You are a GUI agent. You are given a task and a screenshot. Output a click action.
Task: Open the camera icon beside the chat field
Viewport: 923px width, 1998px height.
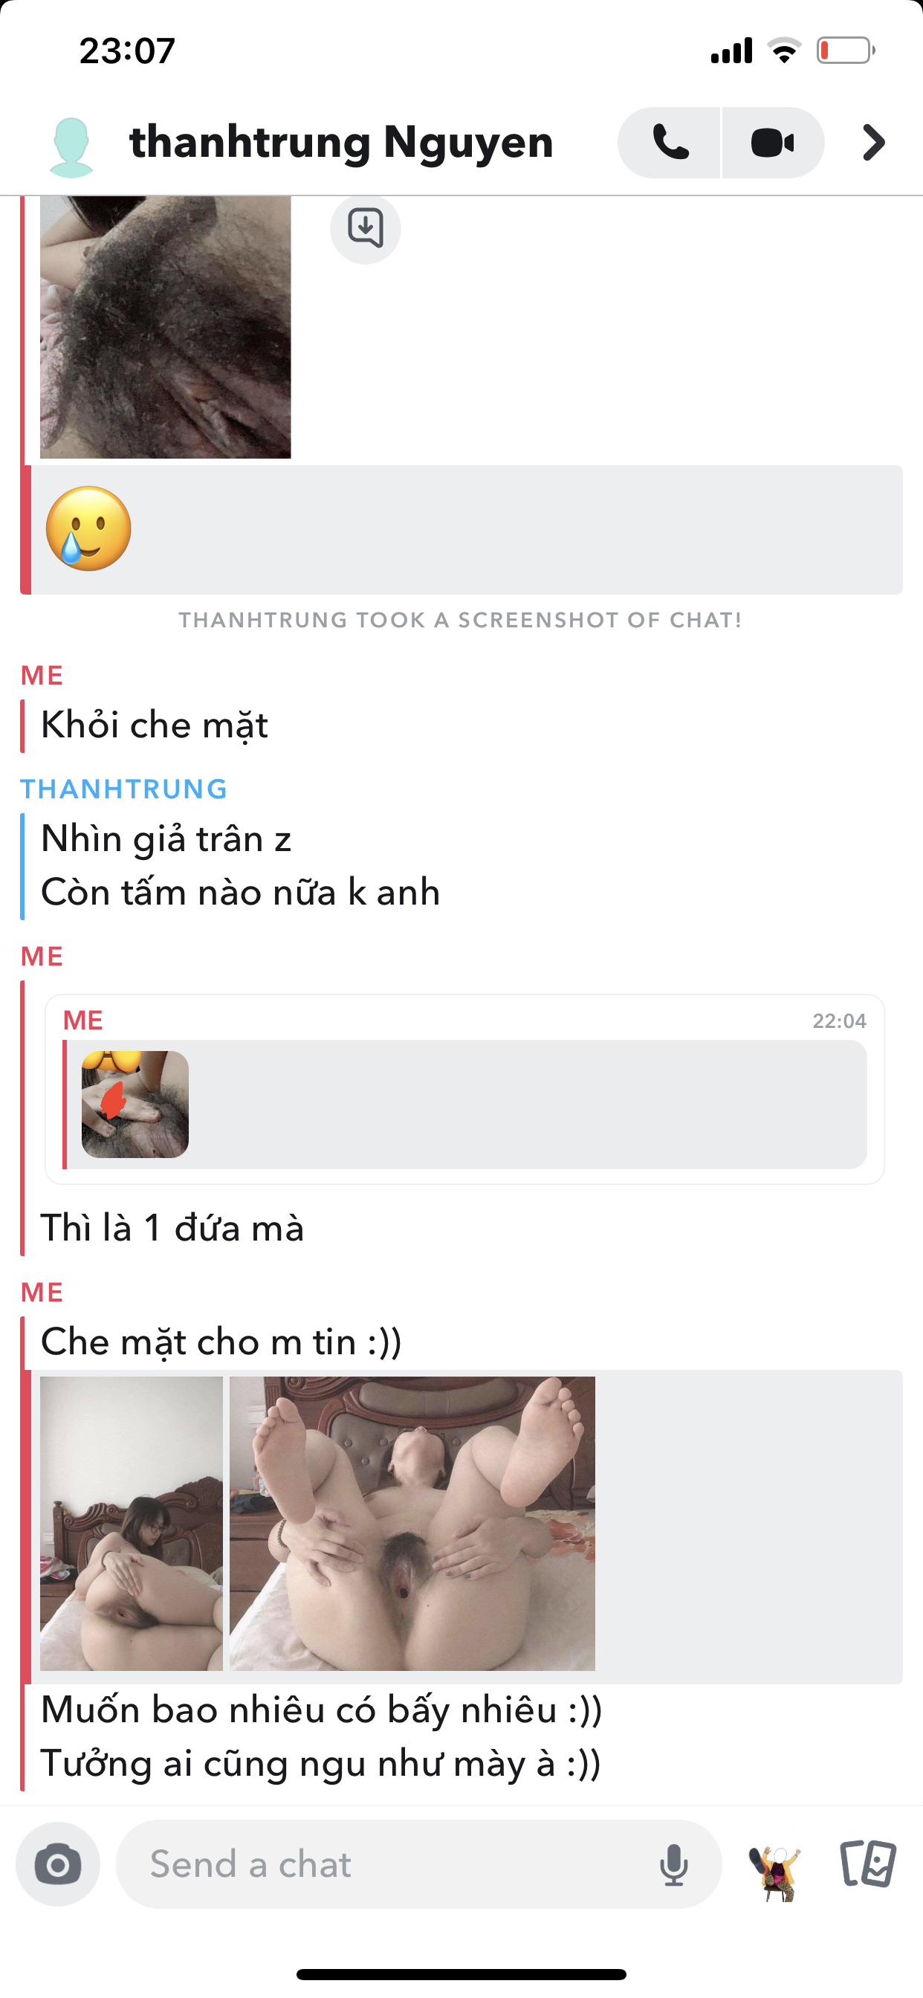click(x=58, y=1865)
